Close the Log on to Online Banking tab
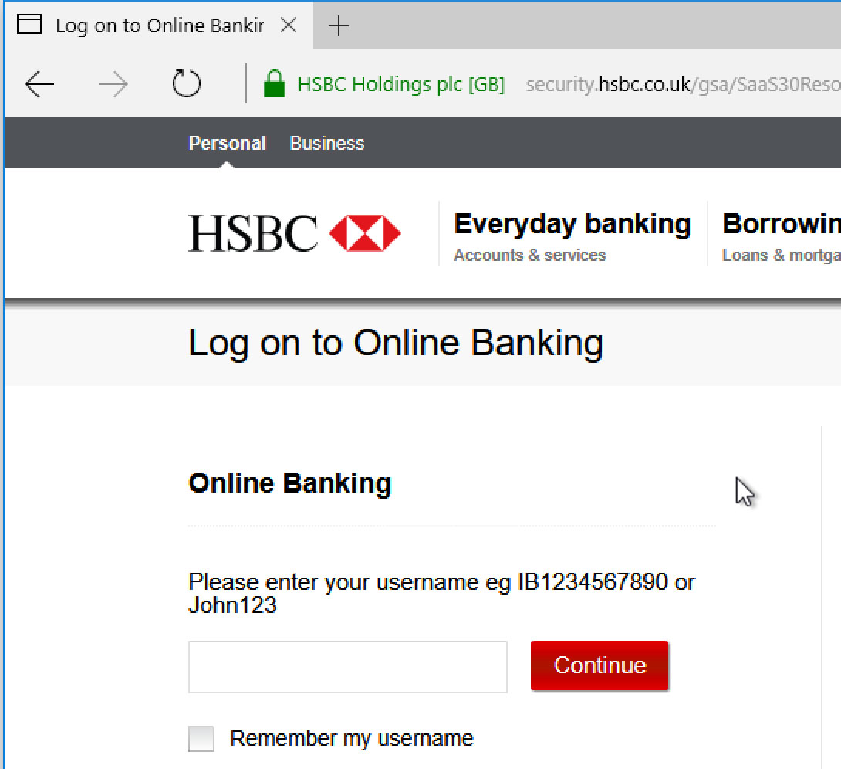 point(289,25)
